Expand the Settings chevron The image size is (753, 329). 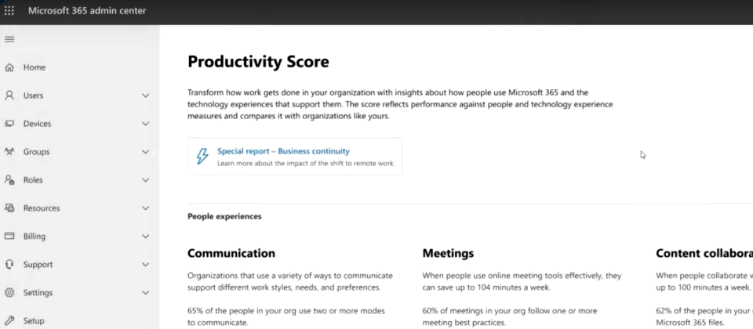(146, 292)
